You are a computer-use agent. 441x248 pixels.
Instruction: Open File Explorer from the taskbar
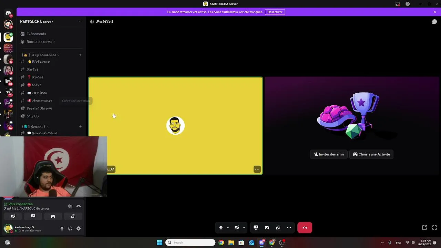point(231,242)
